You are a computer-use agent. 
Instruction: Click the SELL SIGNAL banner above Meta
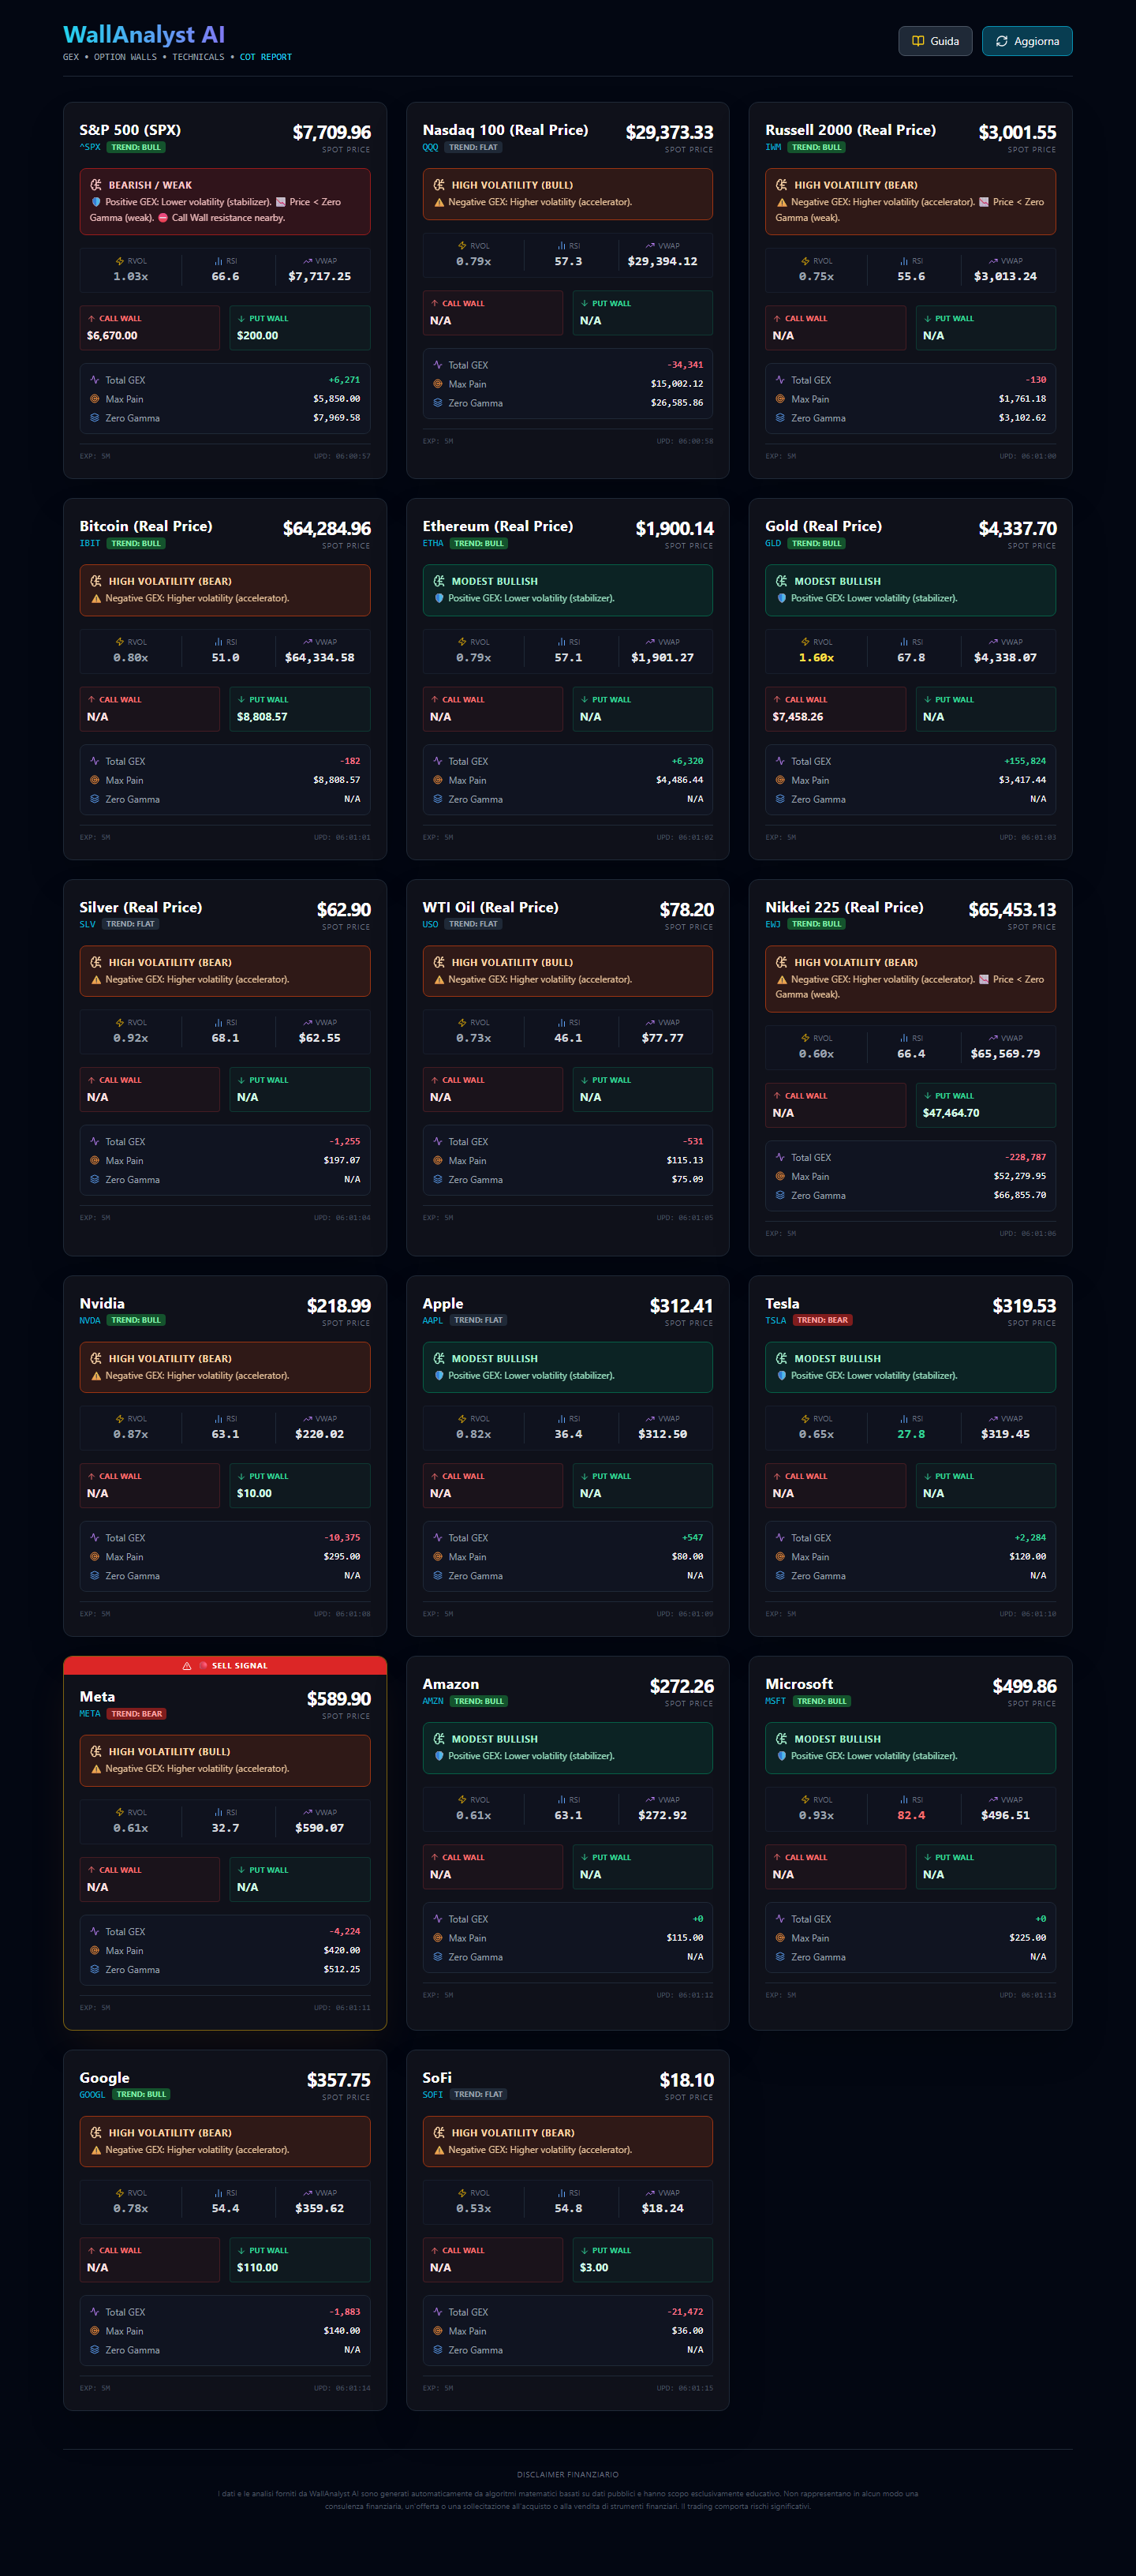coord(225,1666)
